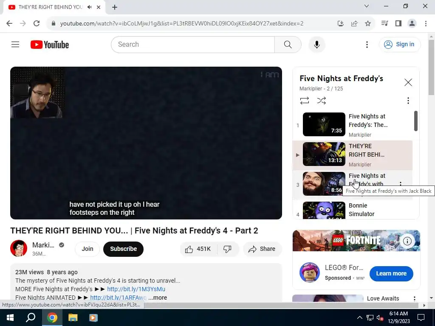Open YouTube settings three-dot menu beside Sign in

(x=367, y=44)
